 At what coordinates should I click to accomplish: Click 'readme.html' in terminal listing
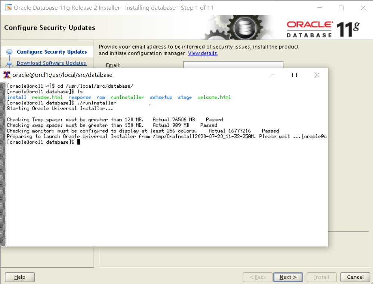pyautogui.click(x=47, y=97)
